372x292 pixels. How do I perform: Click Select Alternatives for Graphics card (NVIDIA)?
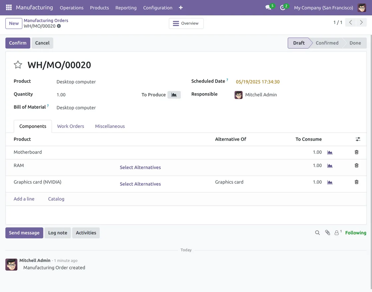tap(140, 184)
